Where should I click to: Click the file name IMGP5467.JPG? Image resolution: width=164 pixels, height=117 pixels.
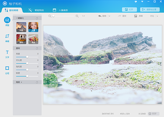108,114
